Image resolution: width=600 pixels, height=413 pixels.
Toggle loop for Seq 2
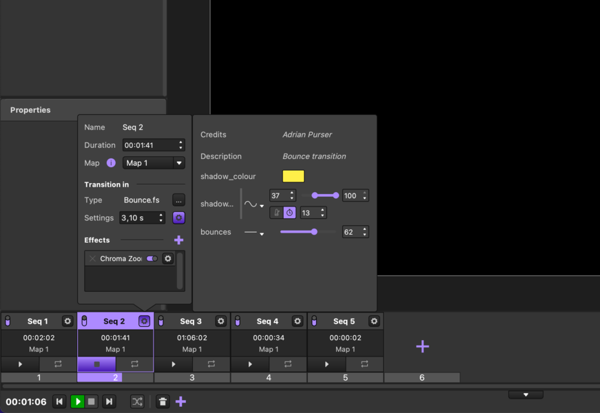coord(134,364)
